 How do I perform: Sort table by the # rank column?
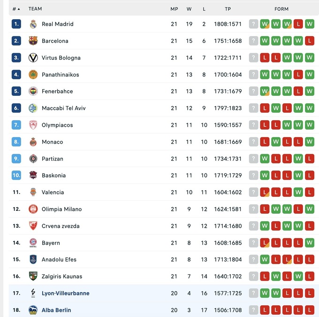(x=16, y=9)
